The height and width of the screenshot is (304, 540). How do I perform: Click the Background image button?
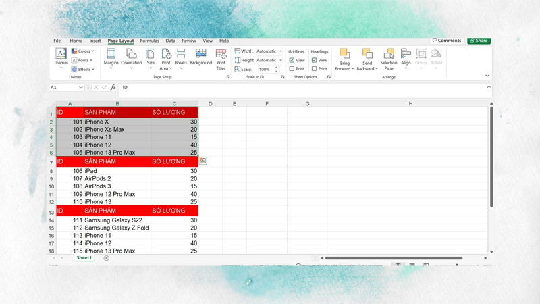coord(200,57)
